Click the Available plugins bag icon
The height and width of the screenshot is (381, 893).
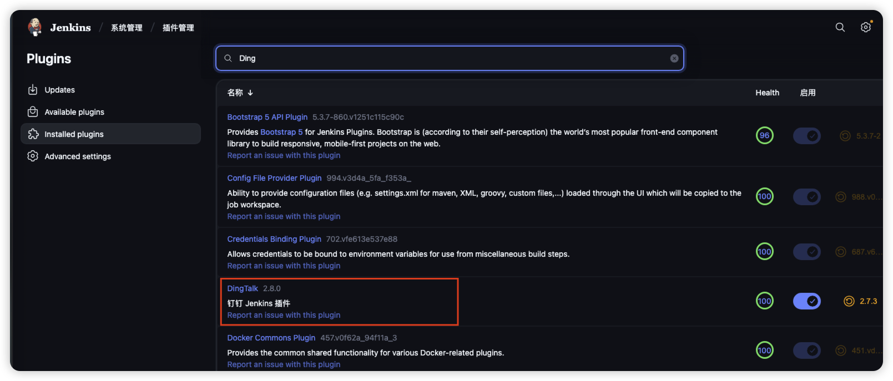[x=33, y=112]
